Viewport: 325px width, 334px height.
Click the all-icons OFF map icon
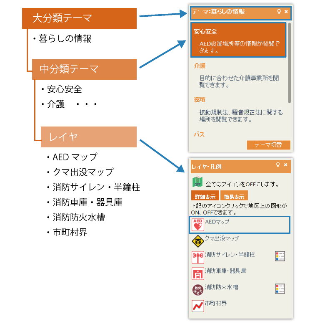click(x=197, y=182)
